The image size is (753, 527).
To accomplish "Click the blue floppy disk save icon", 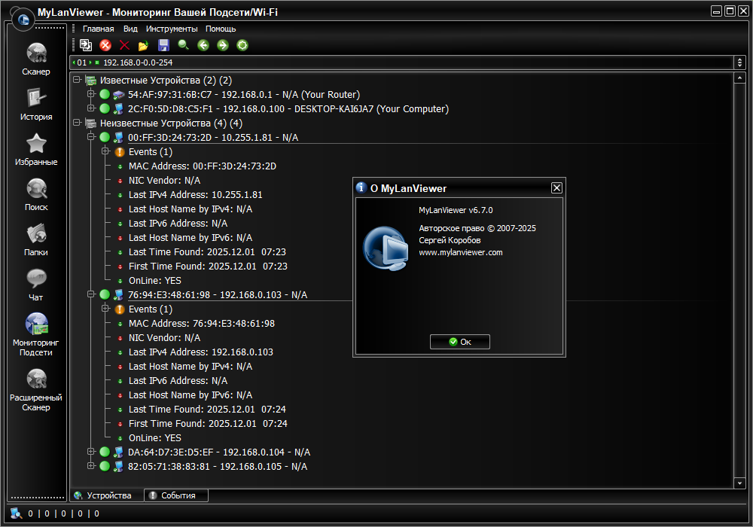I will tap(163, 45).
